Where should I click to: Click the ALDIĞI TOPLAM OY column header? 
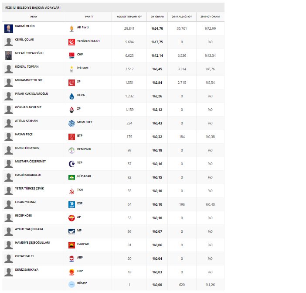point(129,16)
